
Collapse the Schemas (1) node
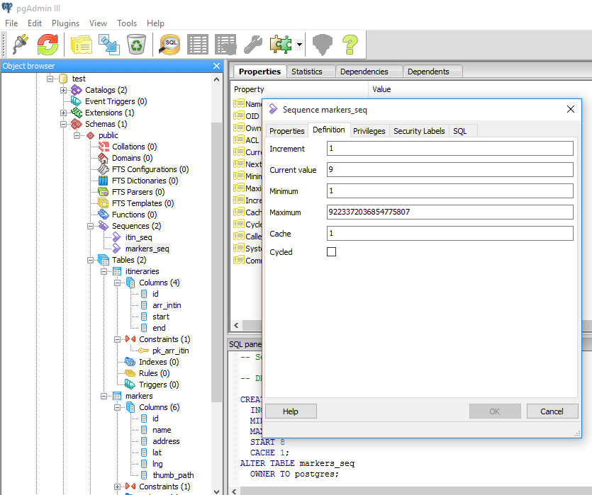point(63,124)
